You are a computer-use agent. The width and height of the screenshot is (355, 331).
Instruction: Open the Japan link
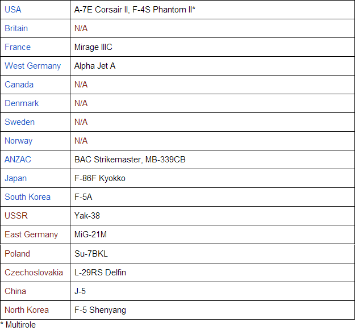coord(15,178)
